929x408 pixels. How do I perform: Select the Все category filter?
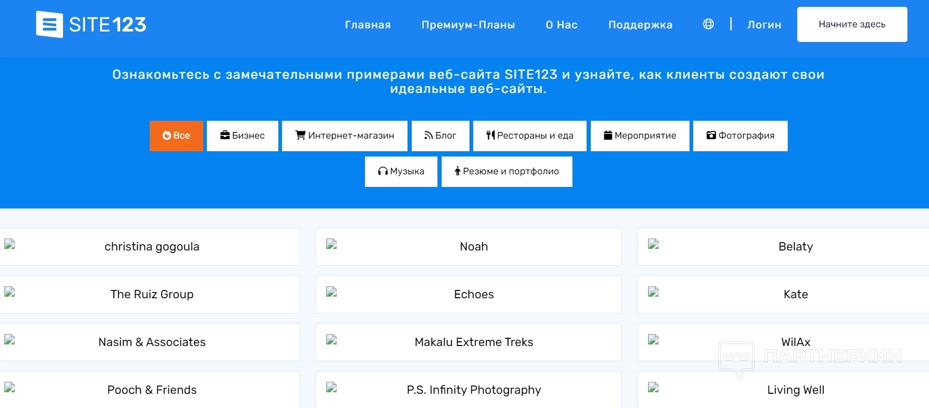tap(176, 136)
